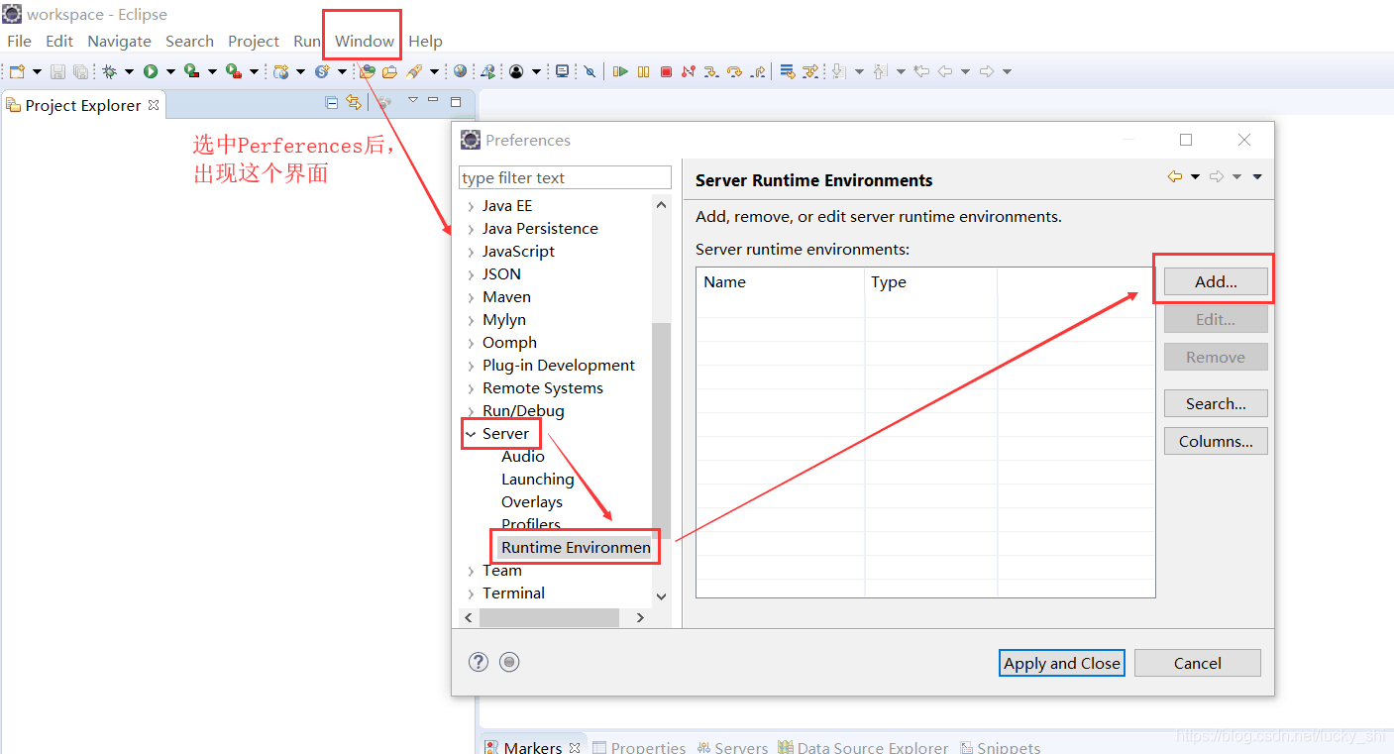The height and width of the screenshot is (754, 1394).
Task: Click the Step Return icon
Action: [x=759, y=71]
